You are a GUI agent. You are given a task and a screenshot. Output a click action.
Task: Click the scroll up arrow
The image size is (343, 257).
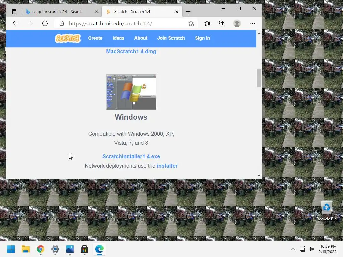(259, 33)
